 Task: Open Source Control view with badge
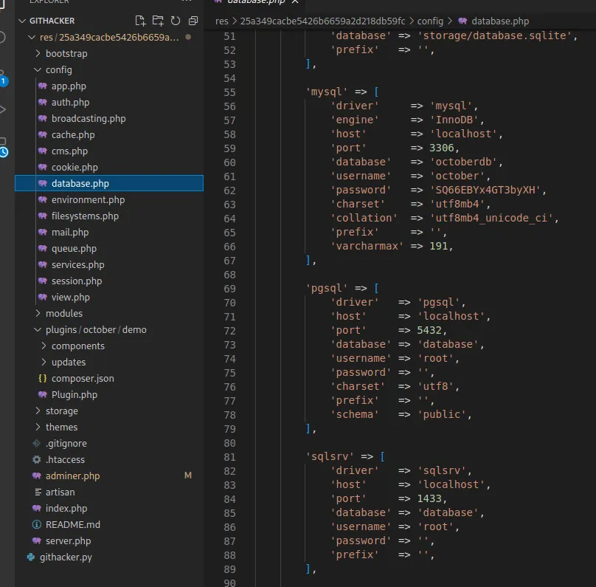coord(3,76)
